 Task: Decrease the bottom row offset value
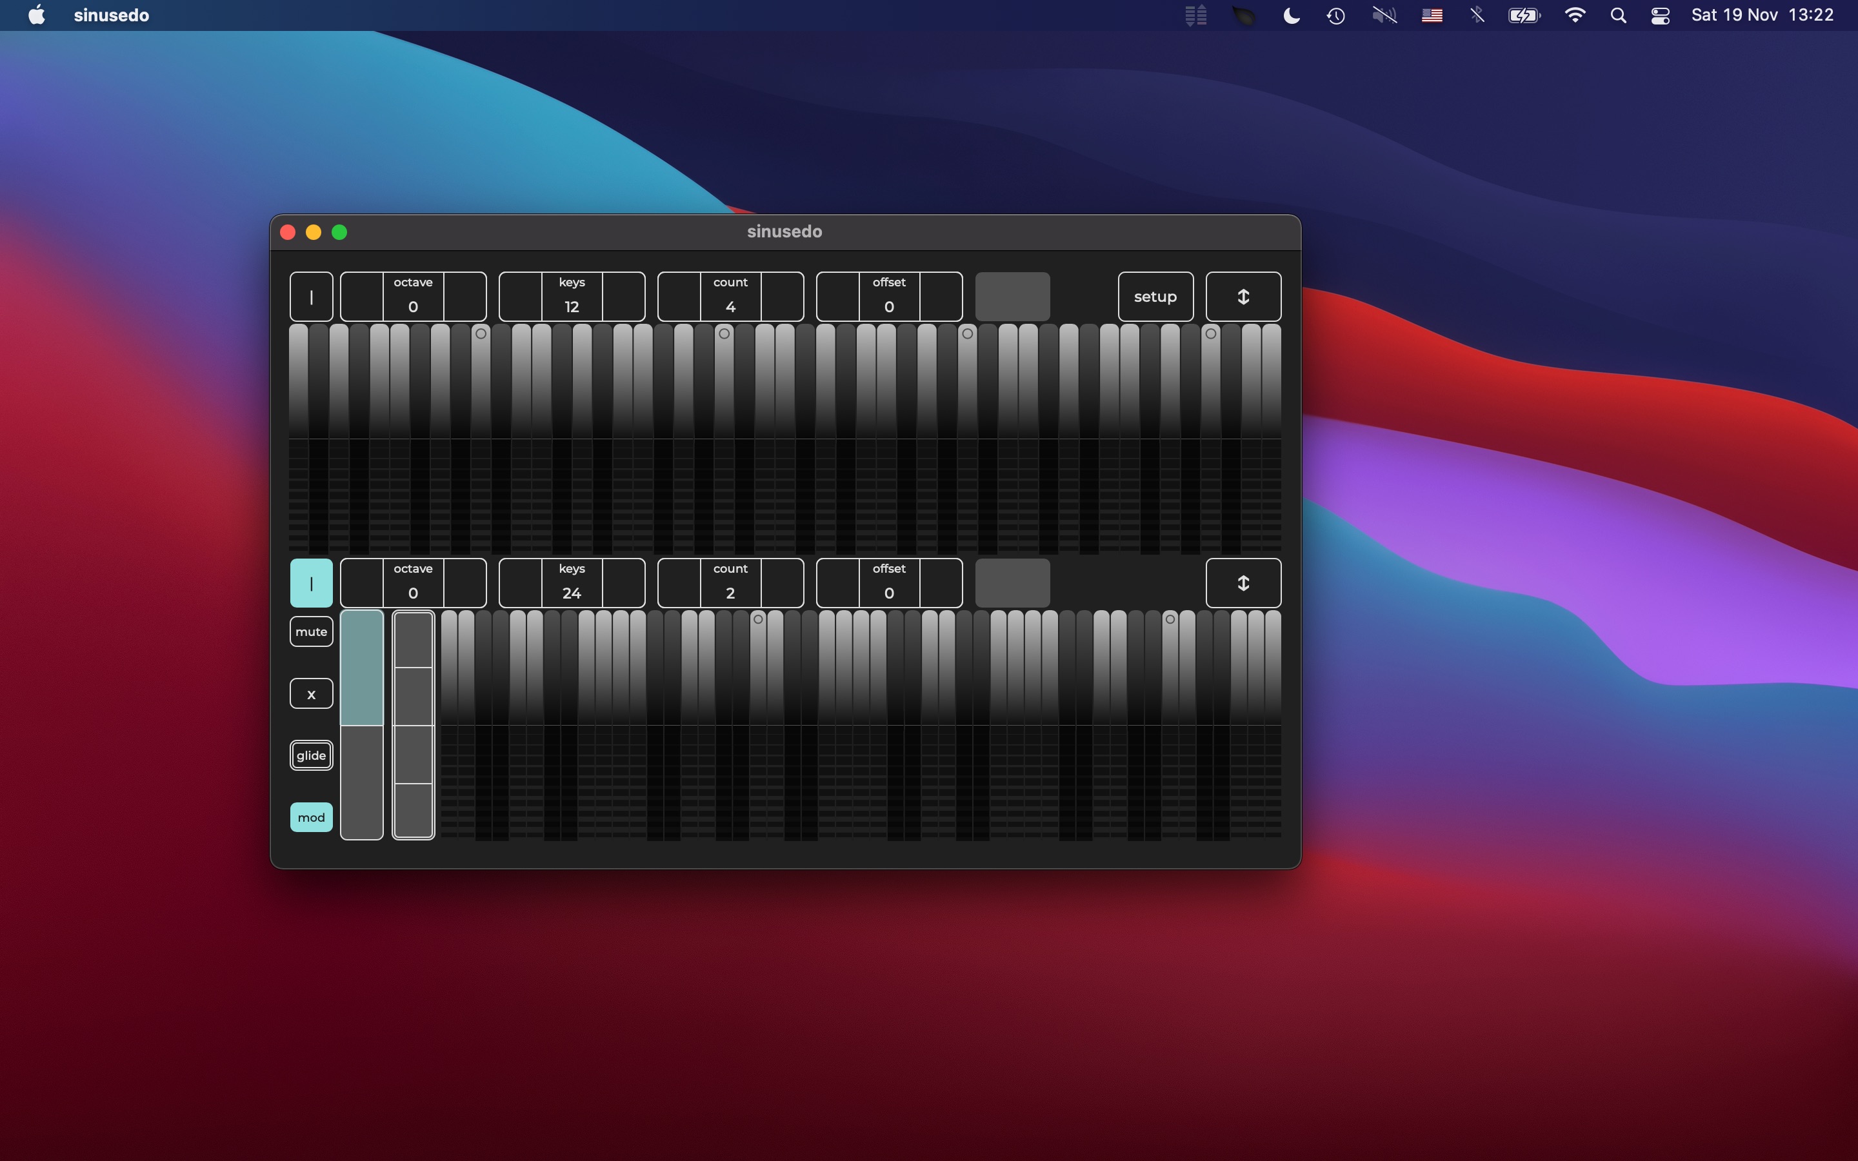point(837,584)
